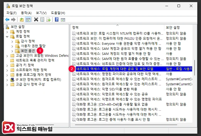Toggle the Show/Hide action pane icon

(x=63, y=20)
